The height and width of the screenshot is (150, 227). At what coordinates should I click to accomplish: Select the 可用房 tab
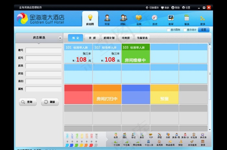(x=126, y=38)
